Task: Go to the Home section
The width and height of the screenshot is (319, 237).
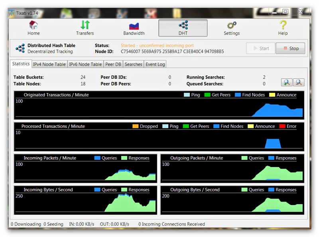Action: pos(33,28)
